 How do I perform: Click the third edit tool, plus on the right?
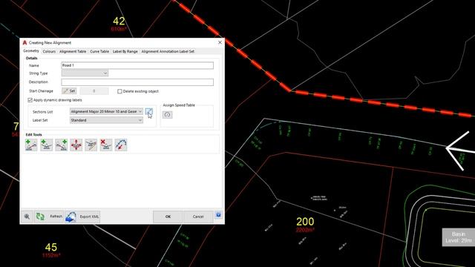tap(61, 145)
